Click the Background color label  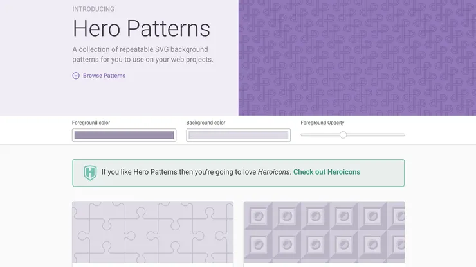206,123
